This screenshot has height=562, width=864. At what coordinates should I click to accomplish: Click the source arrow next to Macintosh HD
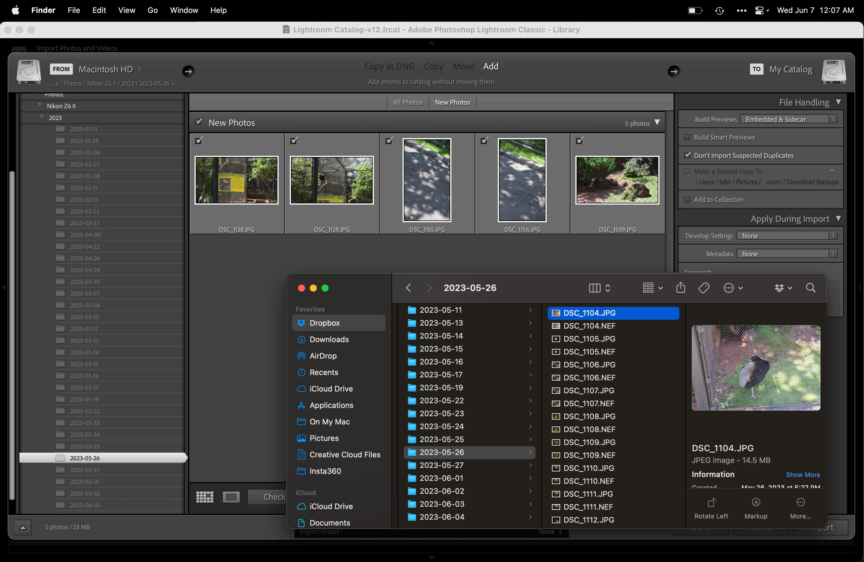(188, 71)
